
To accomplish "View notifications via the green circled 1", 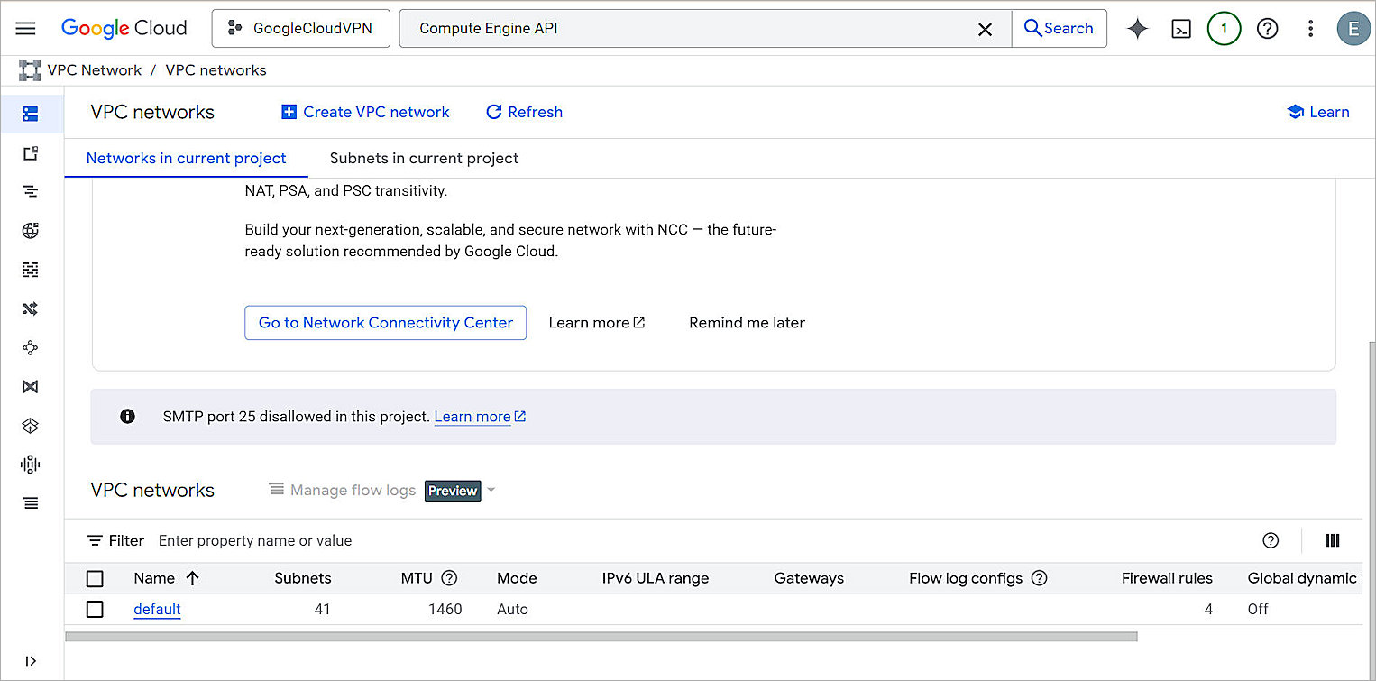I will tap(1224, 28).
